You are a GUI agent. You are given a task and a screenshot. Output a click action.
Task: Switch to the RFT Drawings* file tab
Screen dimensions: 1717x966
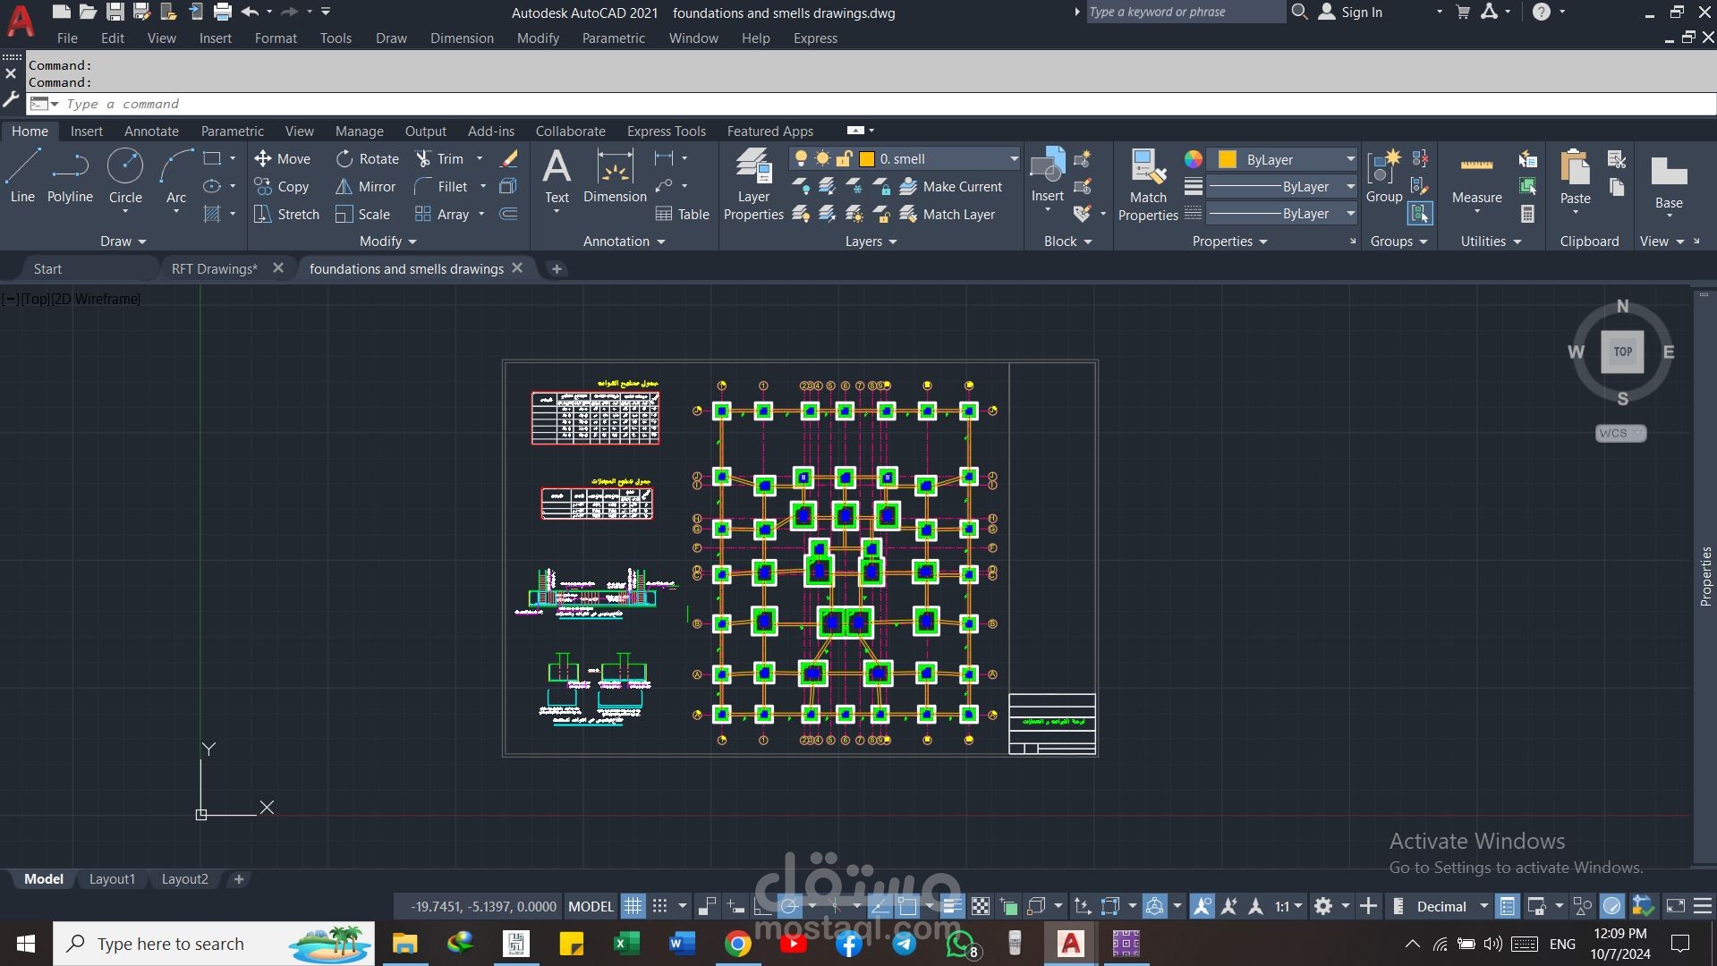215,268
